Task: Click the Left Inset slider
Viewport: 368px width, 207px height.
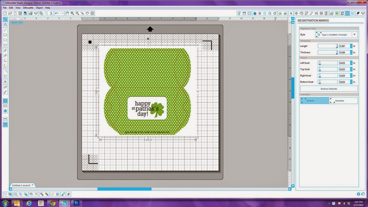Action: (x=328, y=63)
